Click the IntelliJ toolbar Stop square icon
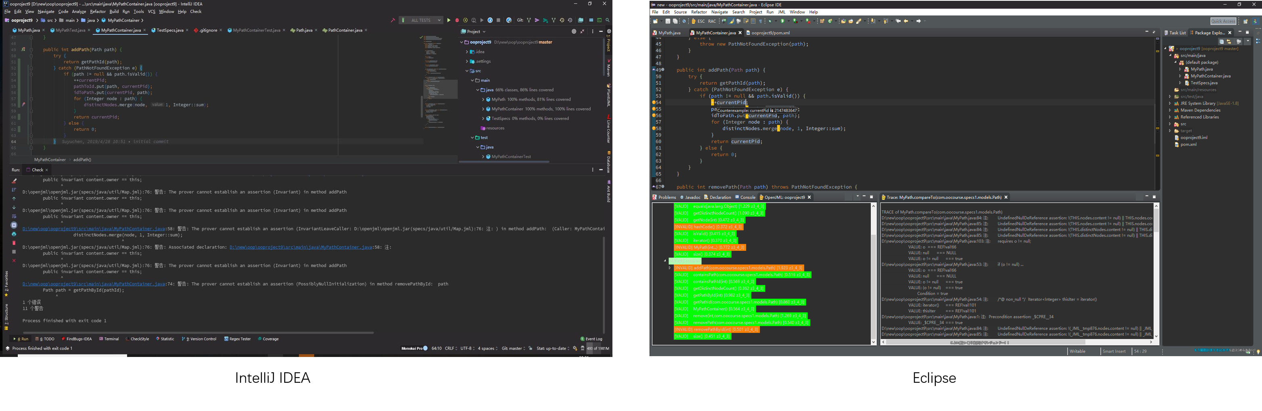 [498, 21]
